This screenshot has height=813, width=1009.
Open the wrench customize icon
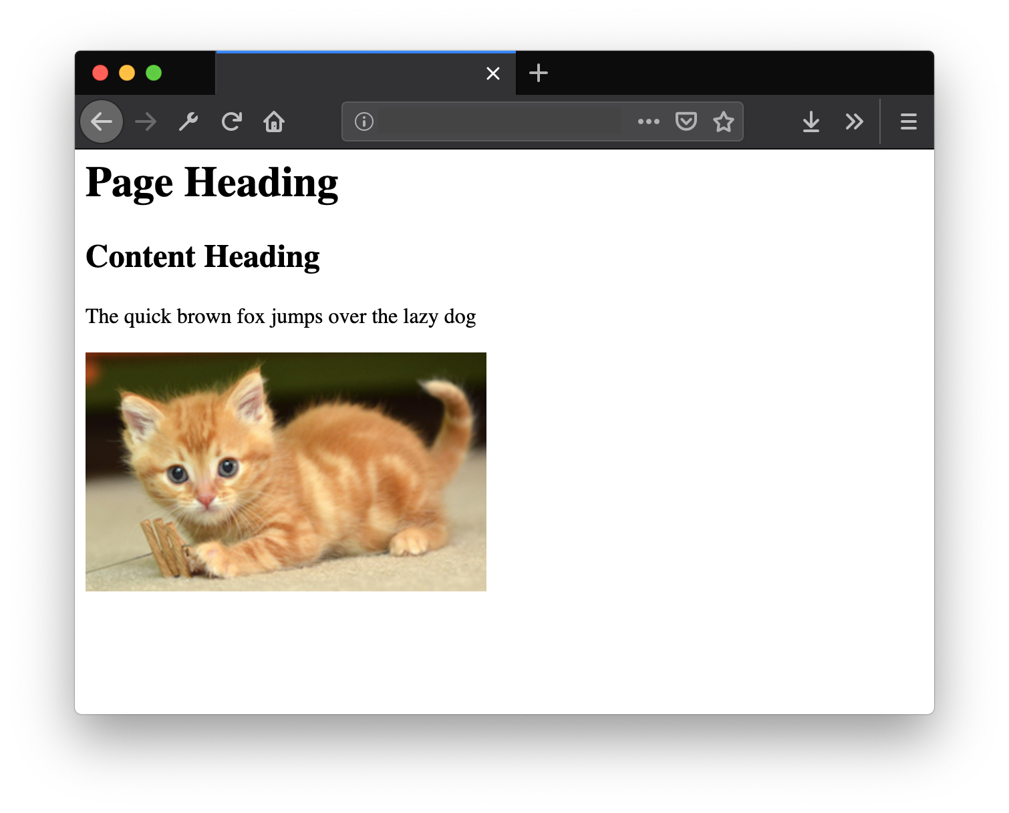[x=187, y=121]
